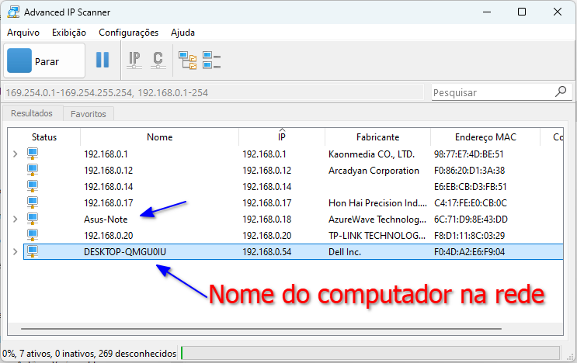Select the Asus-Note name entry
This screenshot has height=363, width=577.
pos(106,220)
